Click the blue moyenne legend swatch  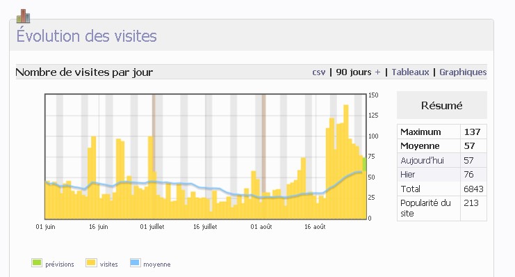click(x=136, y=263)
